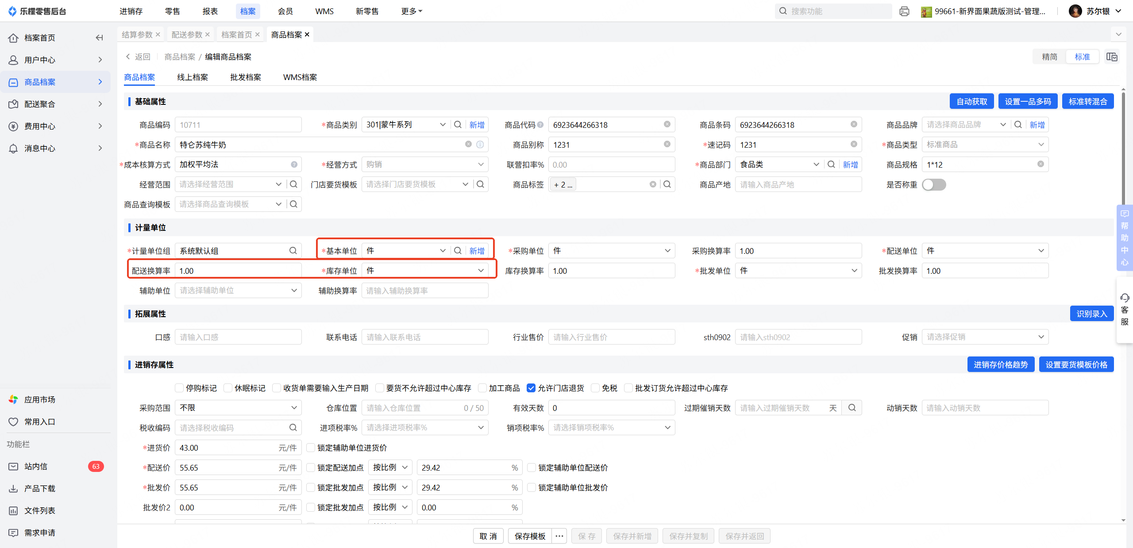Check the 停购标记 checkbox
This screenshot has width=1133, height=548.
click(x=179, y=388)
